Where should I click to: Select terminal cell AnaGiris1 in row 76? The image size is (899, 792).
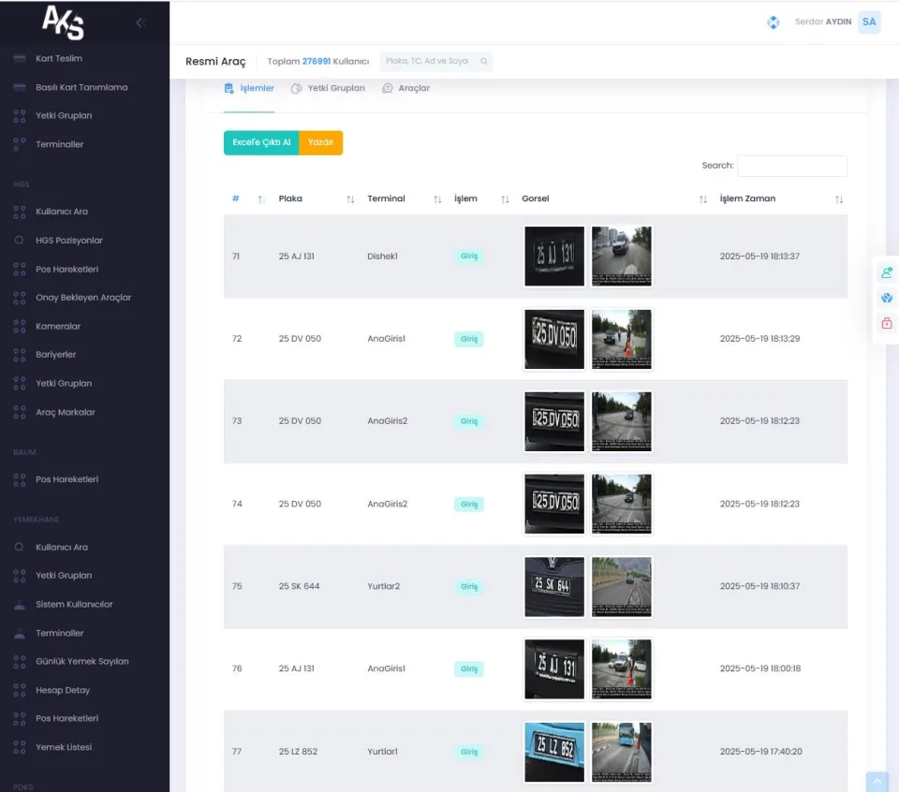(x=387, y=668)
